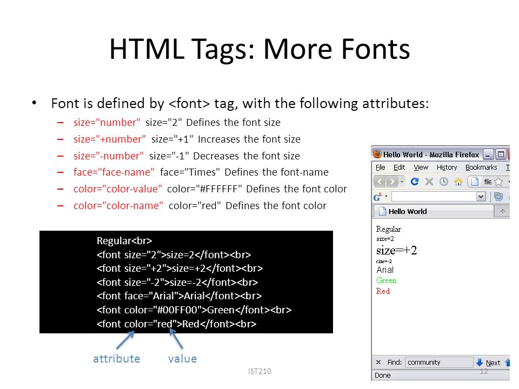
Task: Click the grey Stop loading X icon
Action: click(429, 182)
